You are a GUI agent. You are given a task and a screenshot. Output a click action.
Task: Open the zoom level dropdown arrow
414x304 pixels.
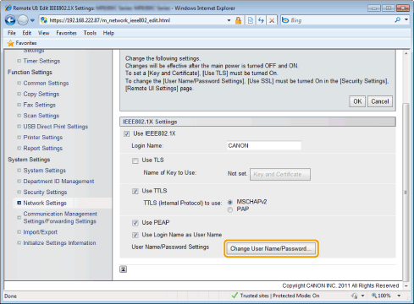click(x=399, y=296)
